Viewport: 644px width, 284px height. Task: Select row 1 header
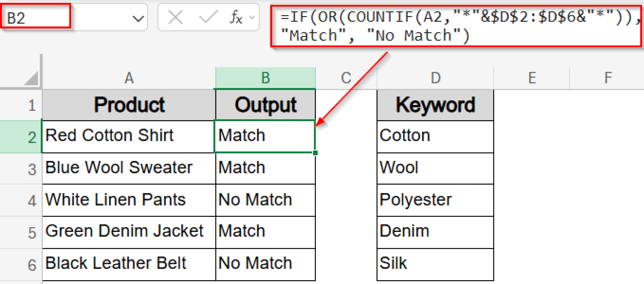[x=31, y=105]
